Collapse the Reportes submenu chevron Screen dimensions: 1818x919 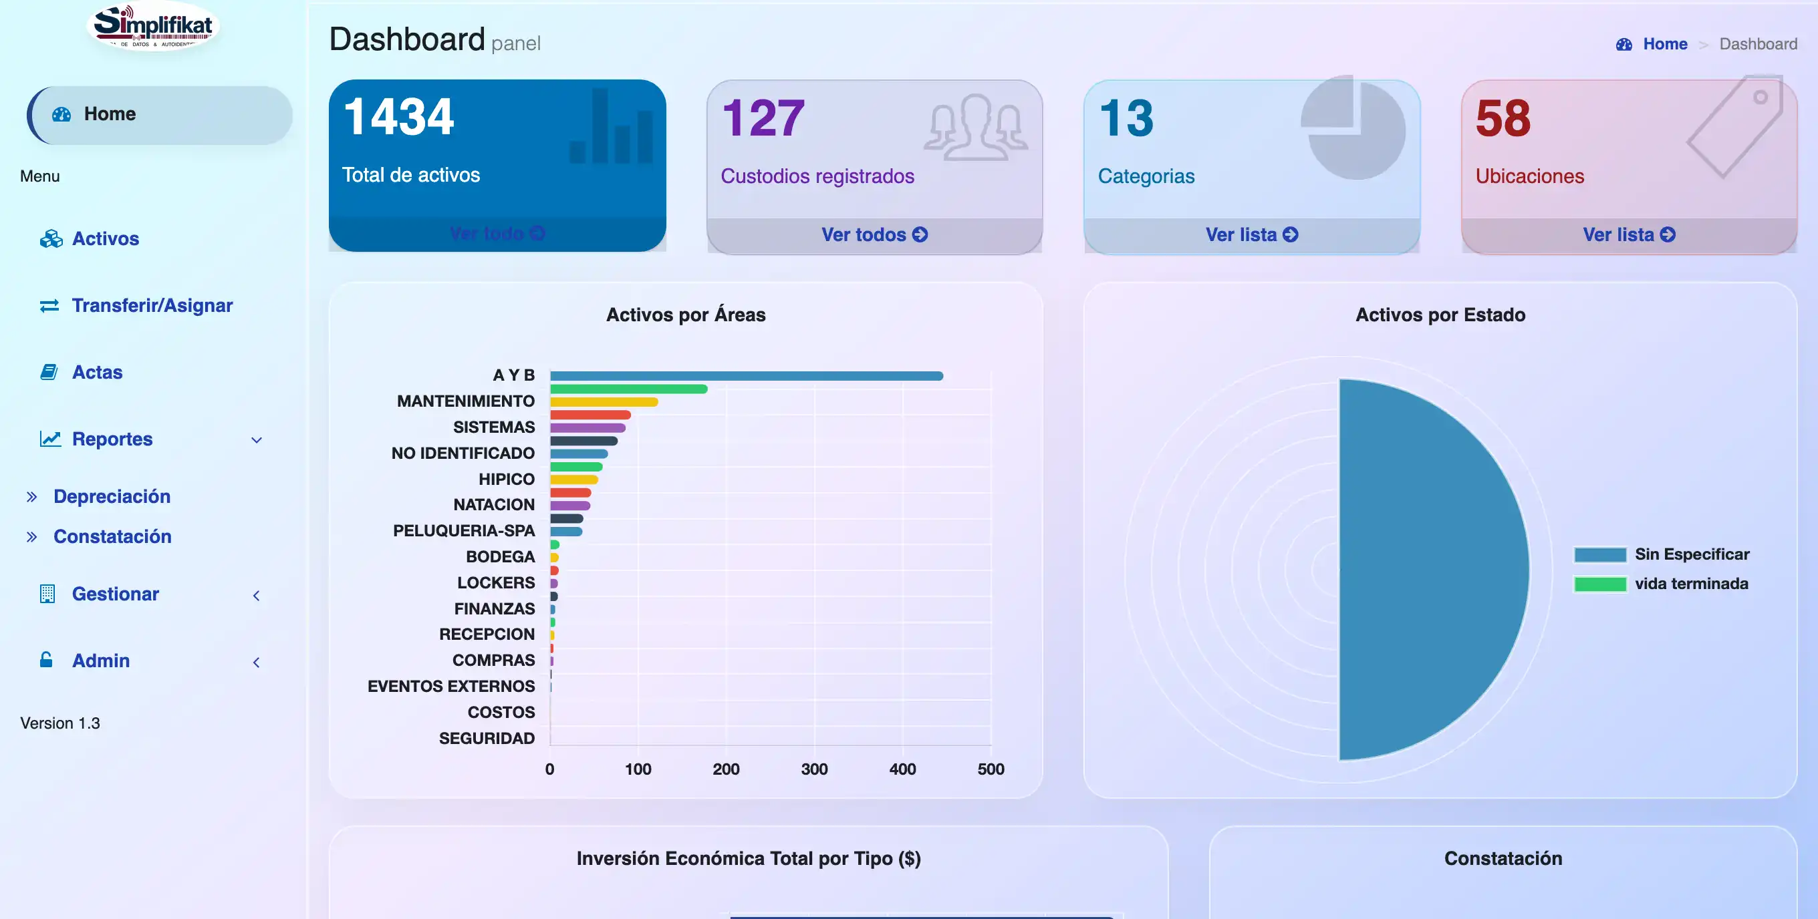click(x=256, y=440)
